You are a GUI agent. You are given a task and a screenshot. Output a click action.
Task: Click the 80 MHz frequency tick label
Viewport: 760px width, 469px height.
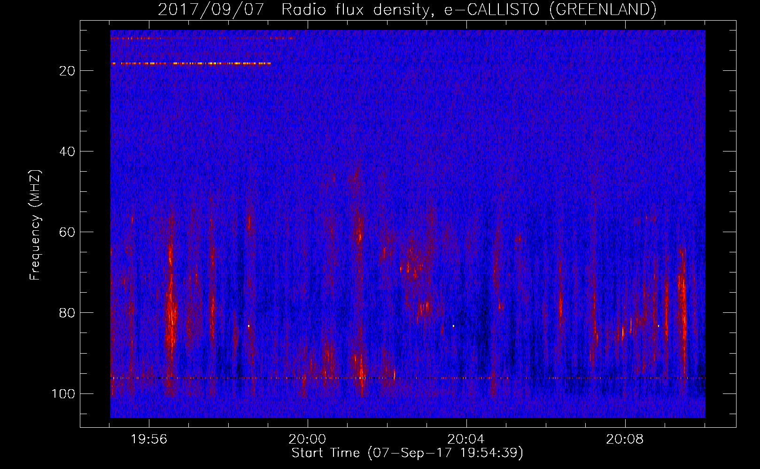[67, 313]
